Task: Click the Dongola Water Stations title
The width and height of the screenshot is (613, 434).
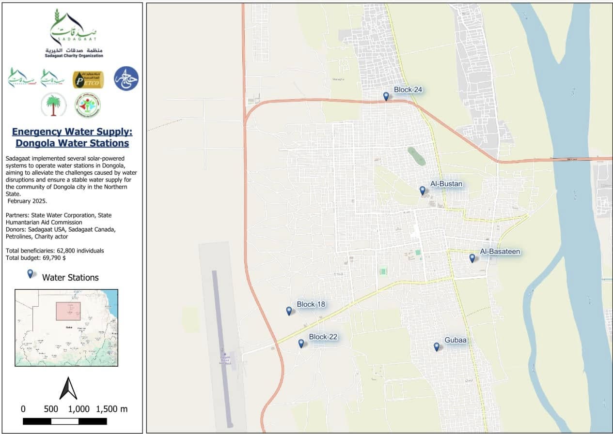Action: (x=72, y=137)
